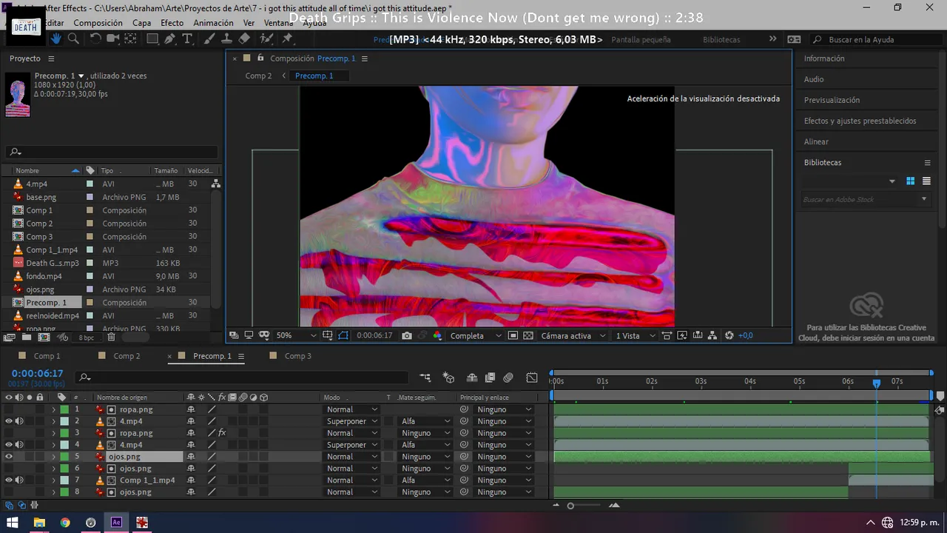947x533 pixels.
Task: Click the 8 bpc color depth button
Action: pos(87,338)
